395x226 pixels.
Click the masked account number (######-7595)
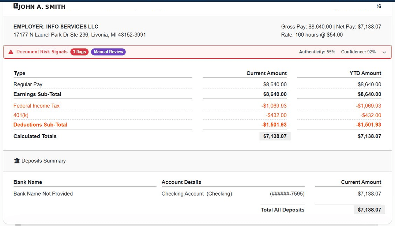pyautogui.click(x=287, y=194)
